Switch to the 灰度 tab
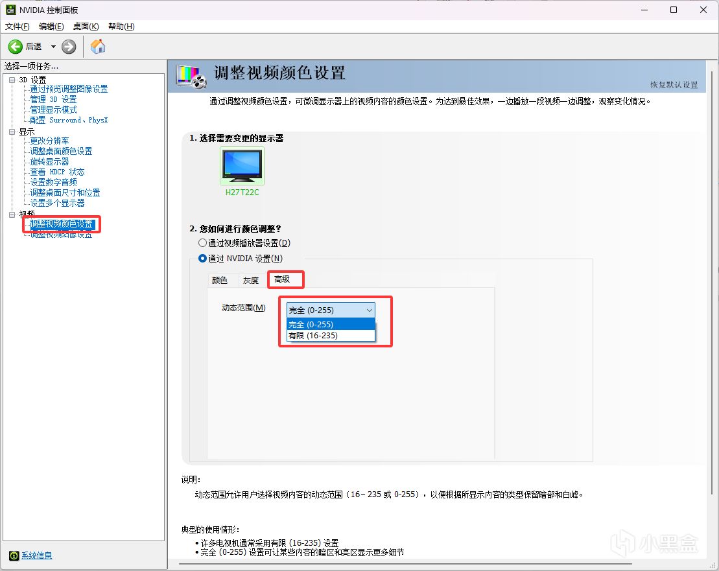 pos(251,280)
